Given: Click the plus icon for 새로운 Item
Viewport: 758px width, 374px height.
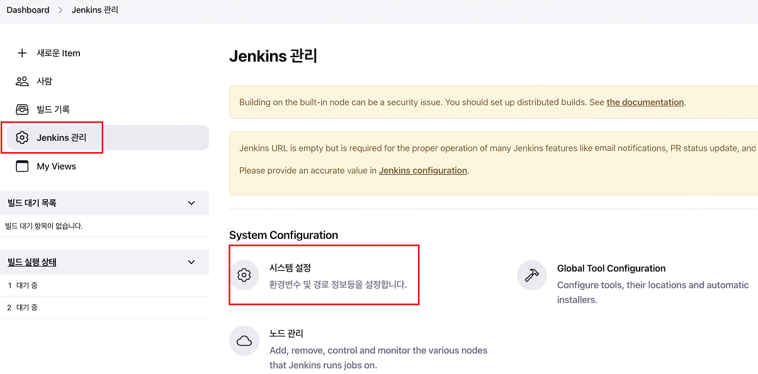Looking at the screenshot, I should coord(22,53).
